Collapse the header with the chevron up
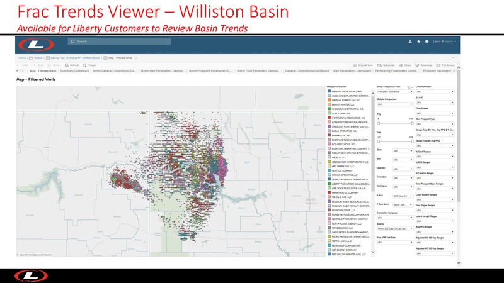Screen dimensions: 504x283 point(453,58)
